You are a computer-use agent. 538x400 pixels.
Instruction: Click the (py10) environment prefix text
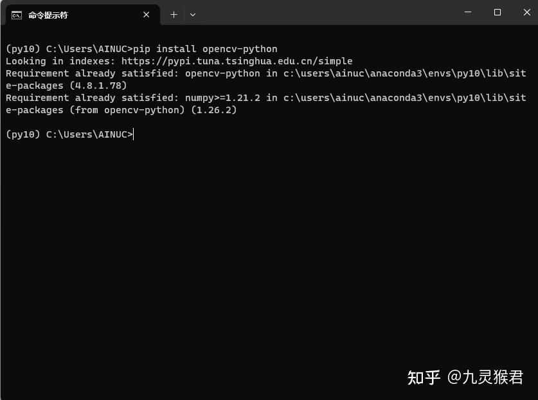pos(21,49)
